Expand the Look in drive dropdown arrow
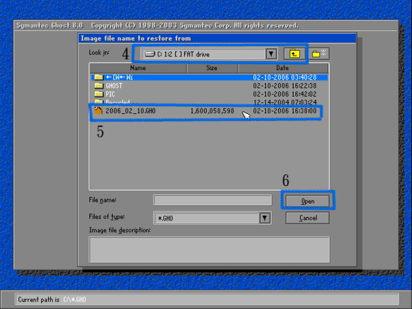The image size is (412, 309). coord(271,54)
